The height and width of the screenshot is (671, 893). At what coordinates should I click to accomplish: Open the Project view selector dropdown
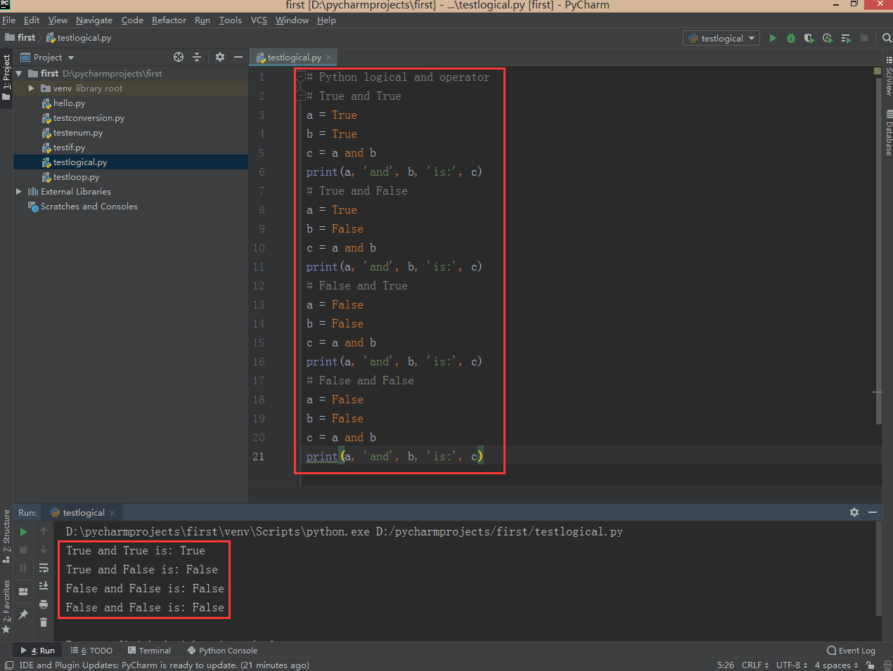tap(47, 57)
